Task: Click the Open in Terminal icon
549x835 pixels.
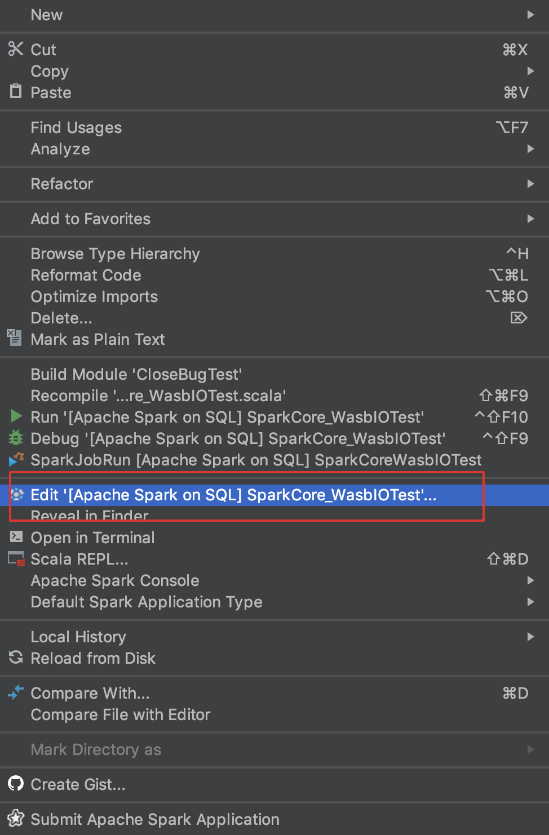Action: click(x=15, y=537)
